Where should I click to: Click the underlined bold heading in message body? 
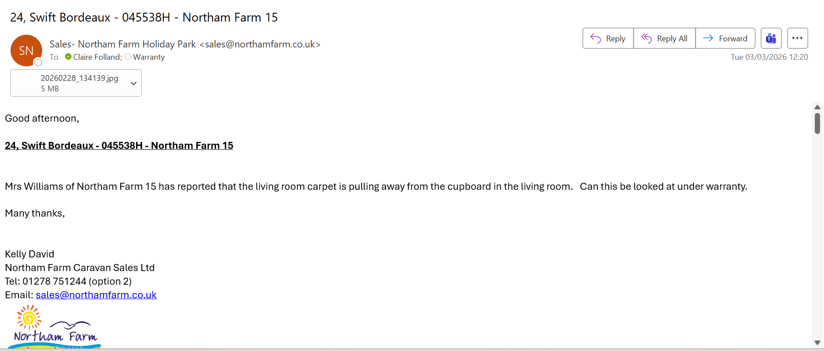[x=119, y=146]
